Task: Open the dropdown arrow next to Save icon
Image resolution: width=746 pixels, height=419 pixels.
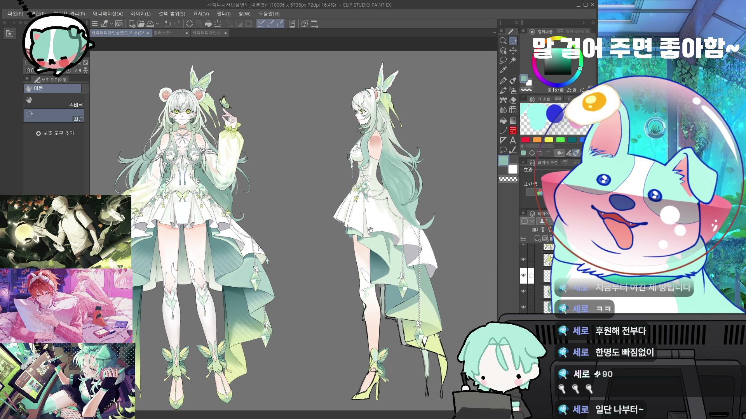Action: (157, 24)
